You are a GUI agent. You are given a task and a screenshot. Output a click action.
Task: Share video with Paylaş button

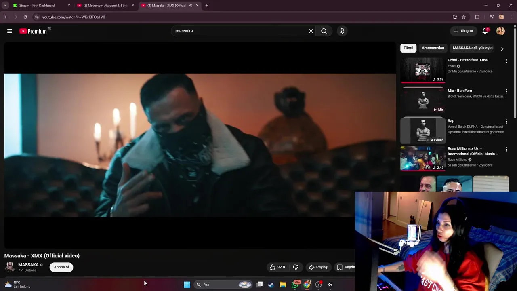coord(318,267)
